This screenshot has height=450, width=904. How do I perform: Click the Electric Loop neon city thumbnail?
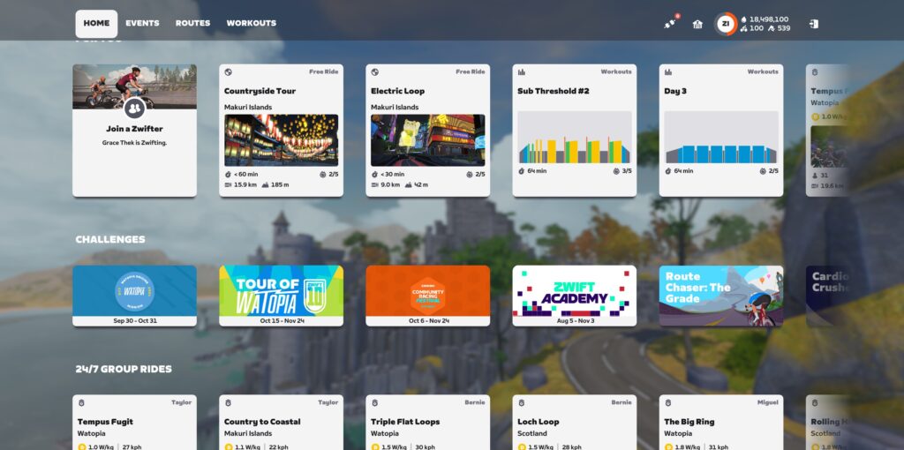coord(428,140)
